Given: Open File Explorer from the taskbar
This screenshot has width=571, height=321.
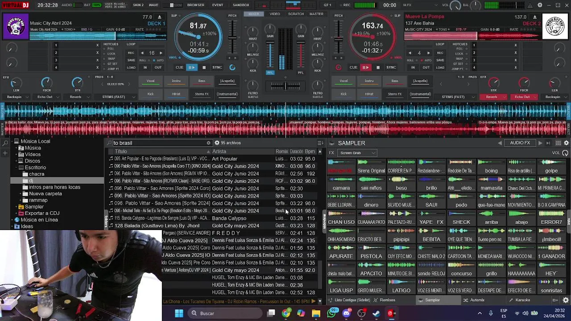Looking at the screenshot, I should coord(316,313).
